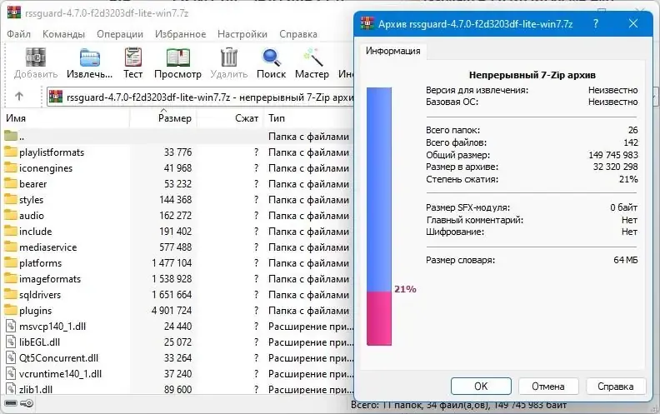Click the Общий размер value 149 745 983
This screenshot has height=414, width=660.
(613, 155)
